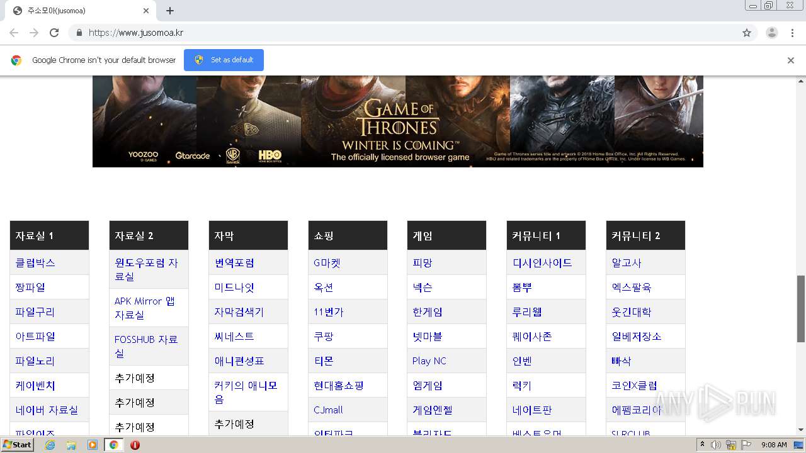Open the network tray icon
Image resolution: width=806 pixels, height=453 pixels.
731,445
